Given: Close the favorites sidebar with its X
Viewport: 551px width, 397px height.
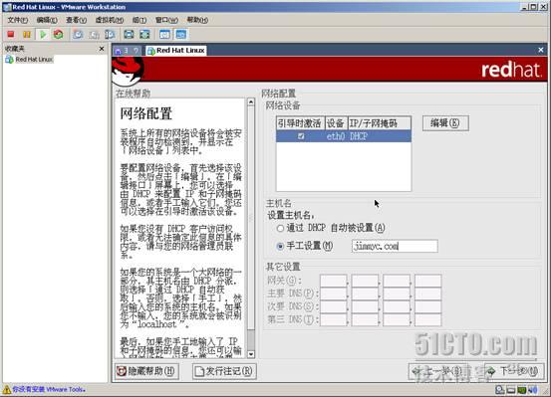Looking at the screenshot, I should [x=102, y=49].
